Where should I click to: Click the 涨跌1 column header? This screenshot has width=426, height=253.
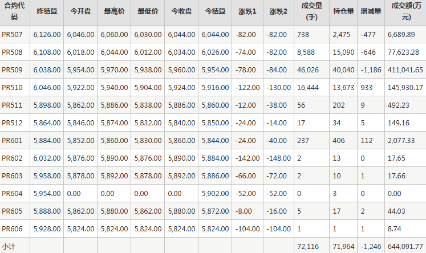pyautogui.click(x=248, y=11)
